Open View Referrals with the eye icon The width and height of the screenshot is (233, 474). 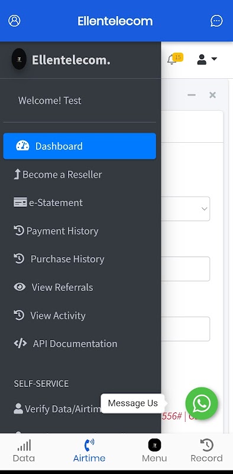80,287
